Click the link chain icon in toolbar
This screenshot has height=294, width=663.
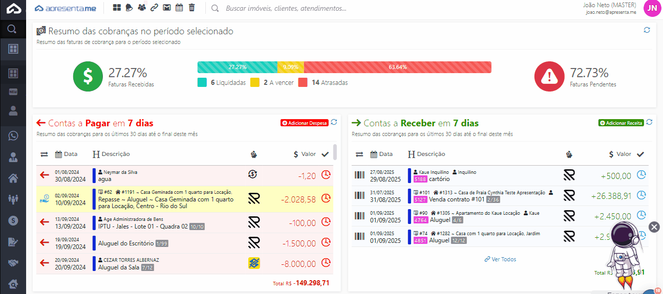click(154, 8)
